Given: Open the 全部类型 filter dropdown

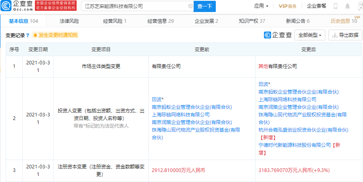Looking at the screenshot, I should pyautogui.click(x=310, y=35).
